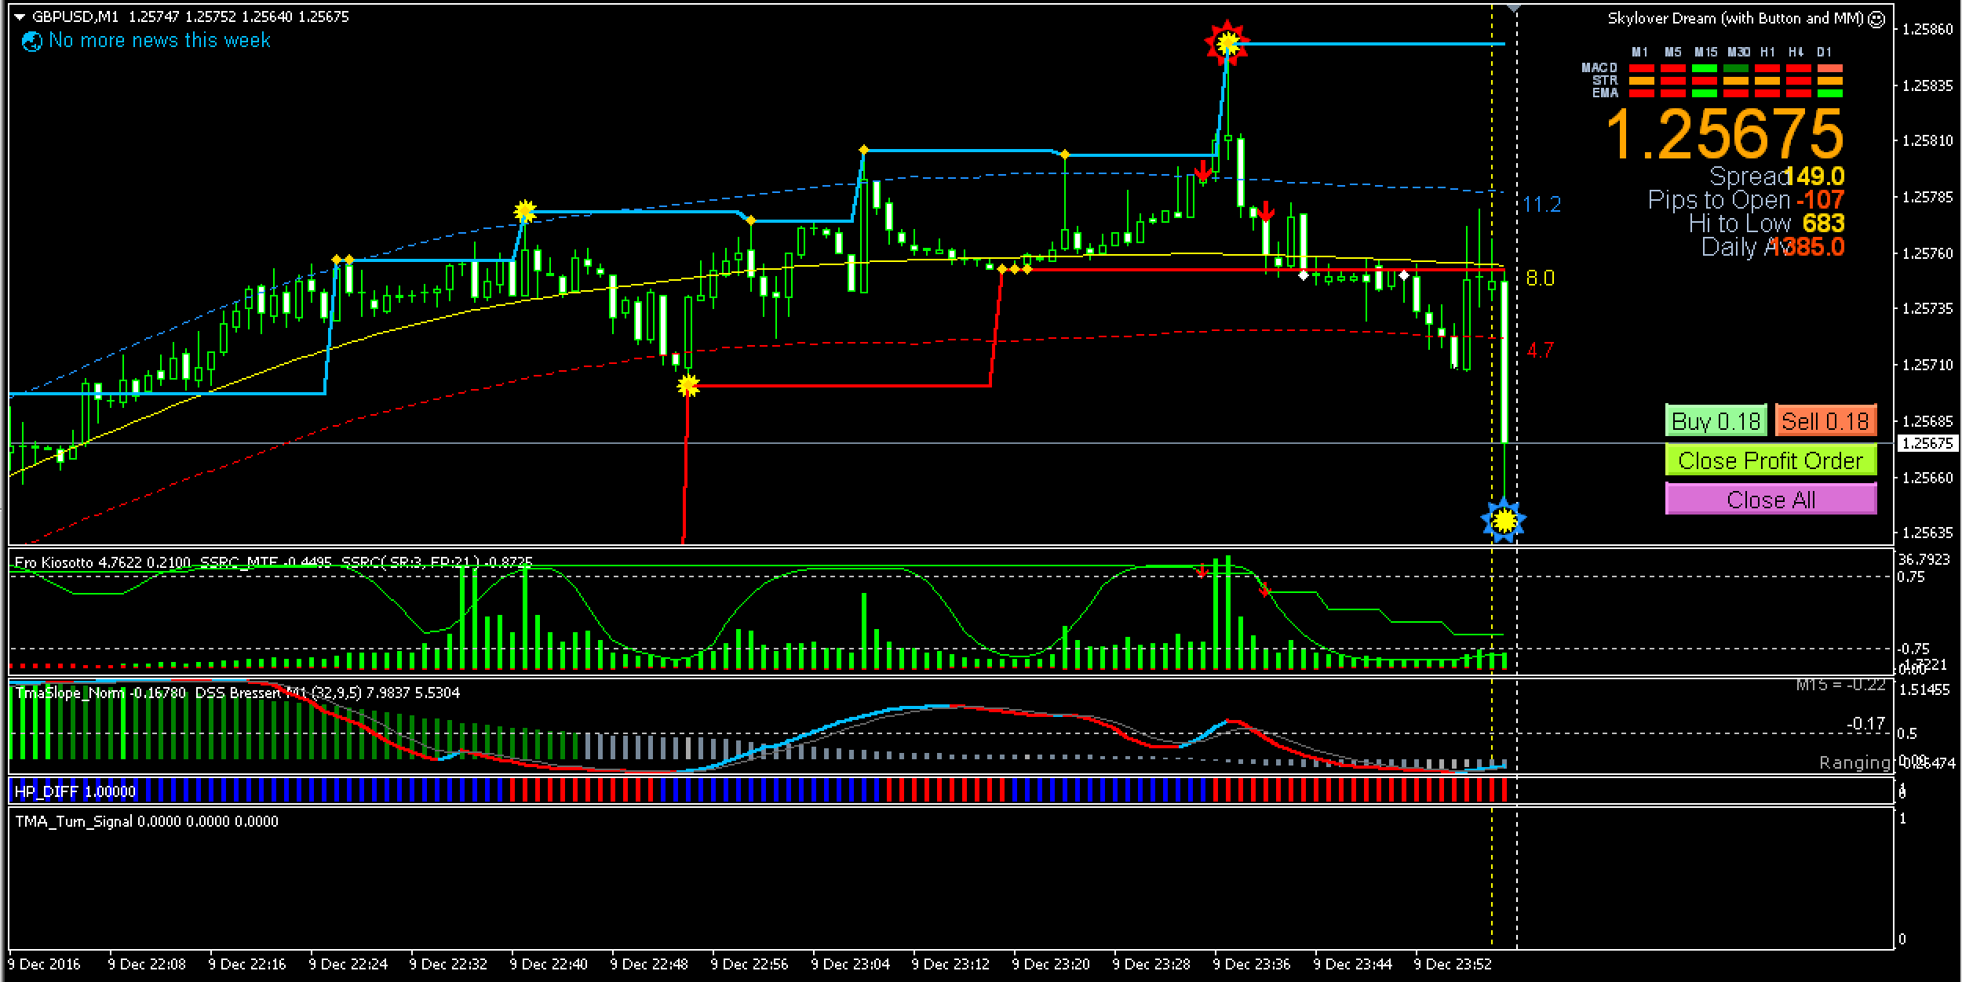Click the M15 = -0.22 slope label

(1840, 685)
